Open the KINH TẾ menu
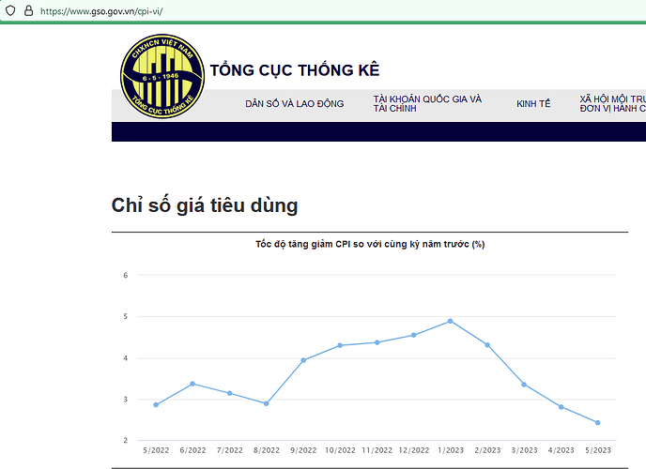 click(x=533, y=104)
